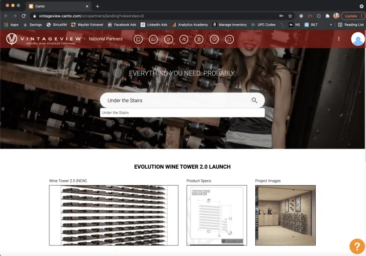This screenshot has height=256, width=366.
Task: Open the documents filter icon in the header
Action: [x=138, y=39]
